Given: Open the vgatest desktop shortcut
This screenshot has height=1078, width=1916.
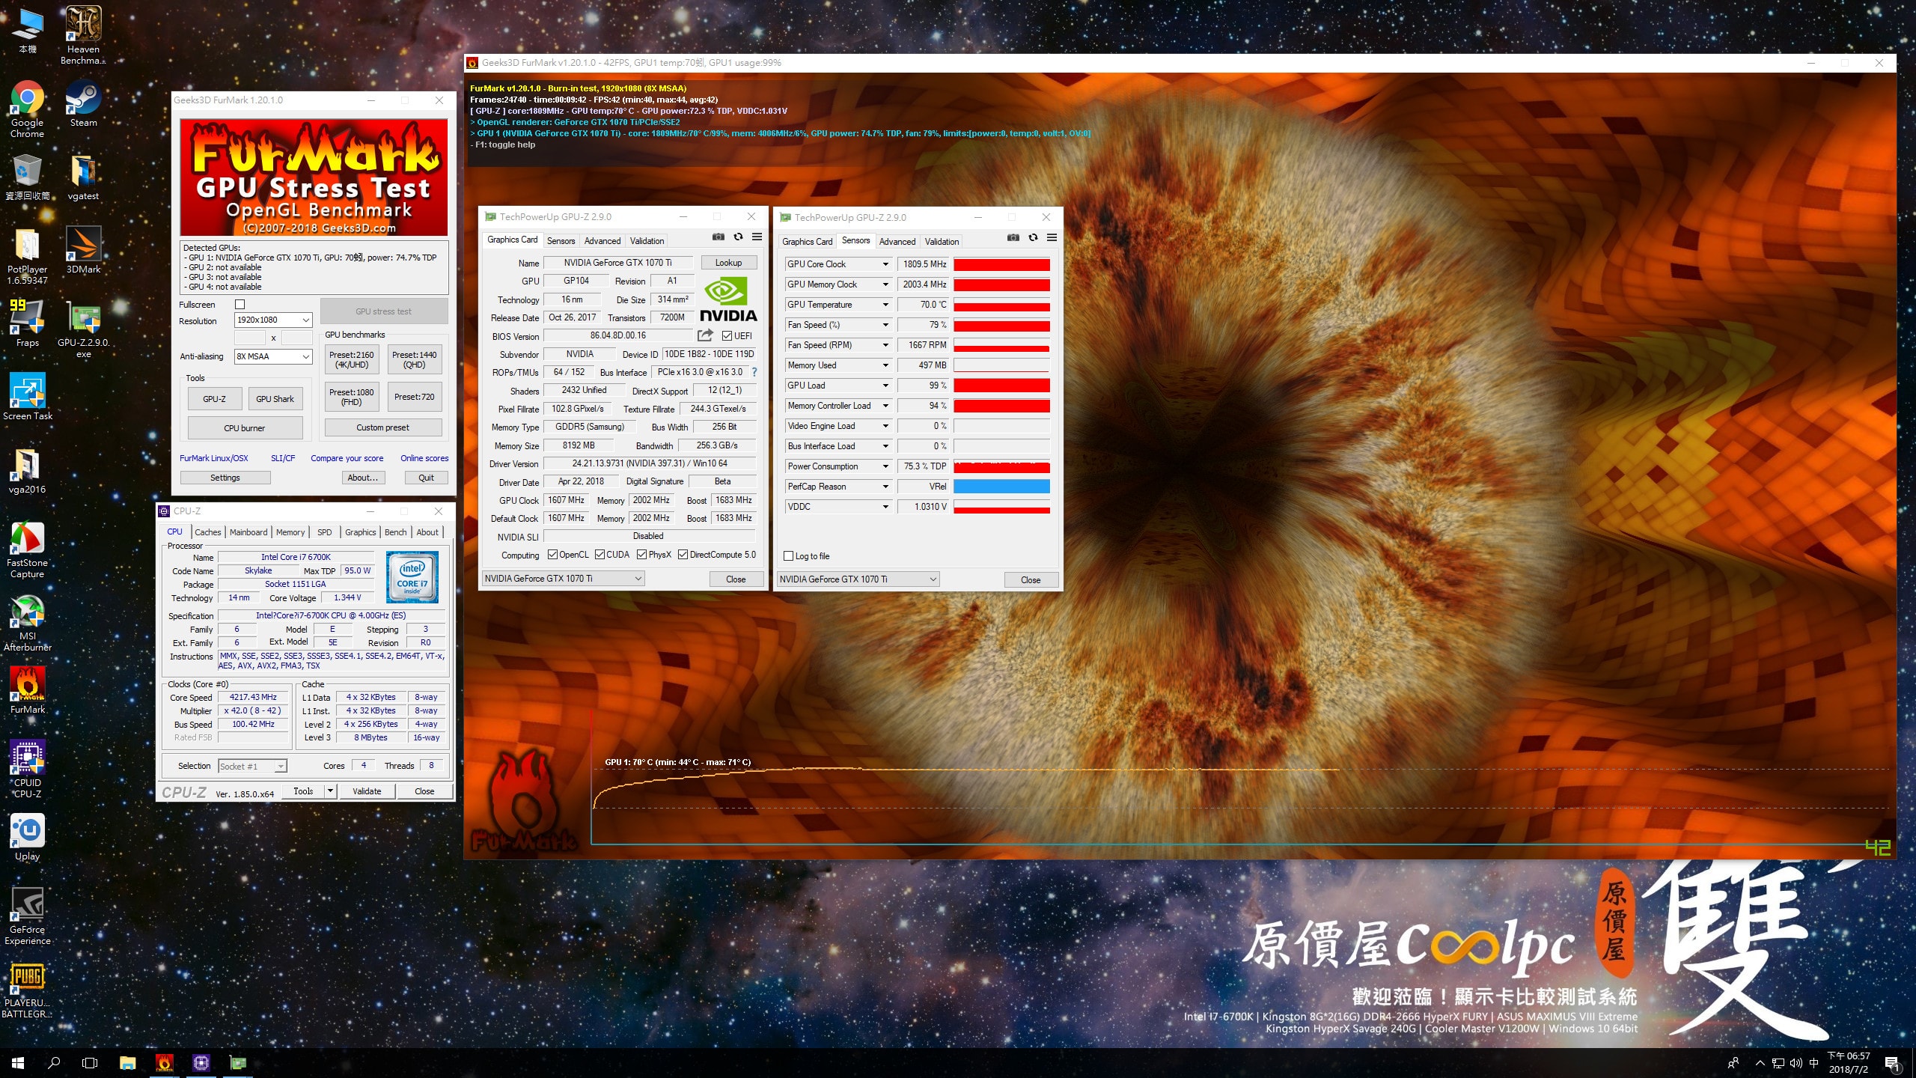Looking at the screenshot, I should coord(83,177).
